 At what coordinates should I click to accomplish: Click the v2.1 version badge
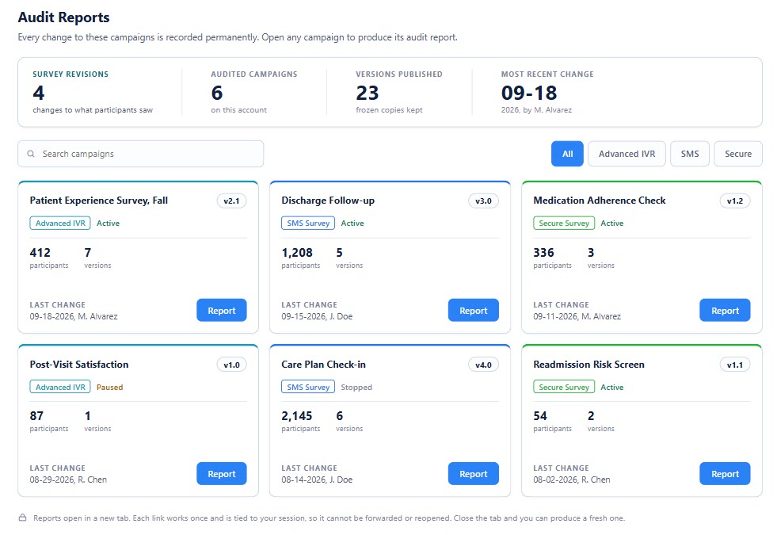tap(231, 201)
